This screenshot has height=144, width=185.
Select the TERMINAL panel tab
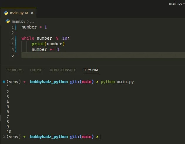coord(91,70)
